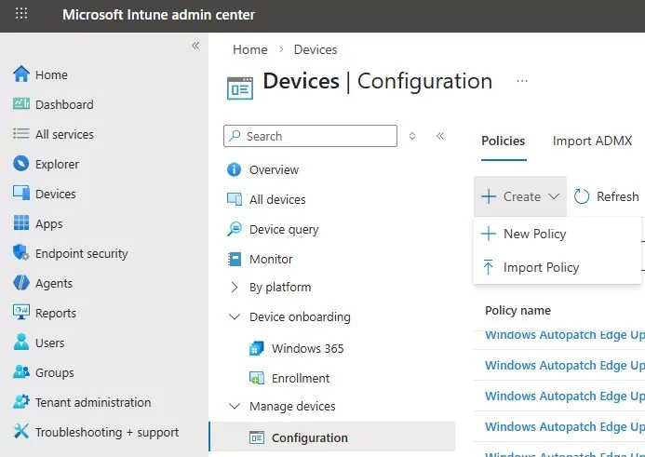Click the All devices icon in blade menu
The image size is (645, 457).
(235, 199)
